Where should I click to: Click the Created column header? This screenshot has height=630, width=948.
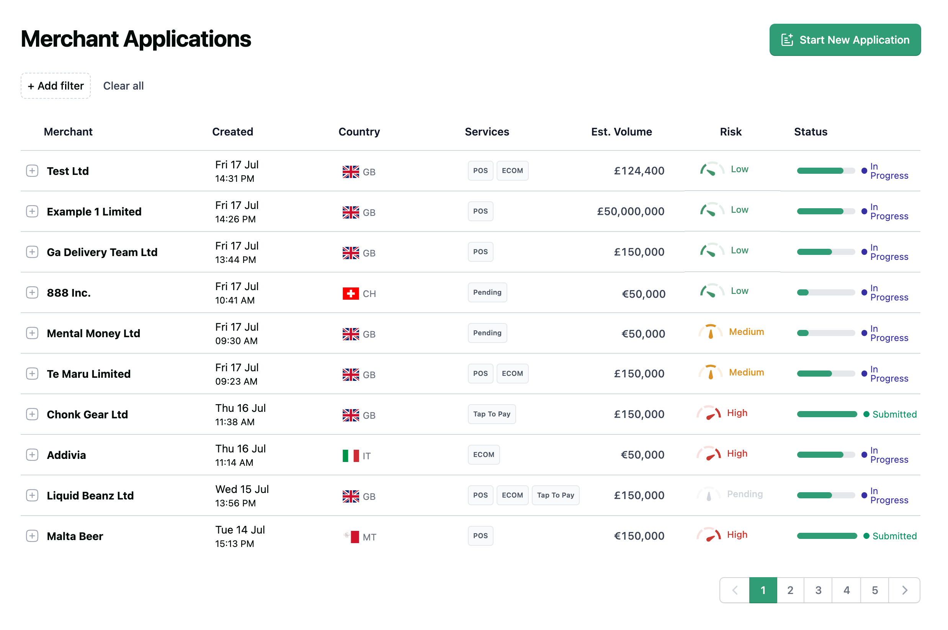232,132
